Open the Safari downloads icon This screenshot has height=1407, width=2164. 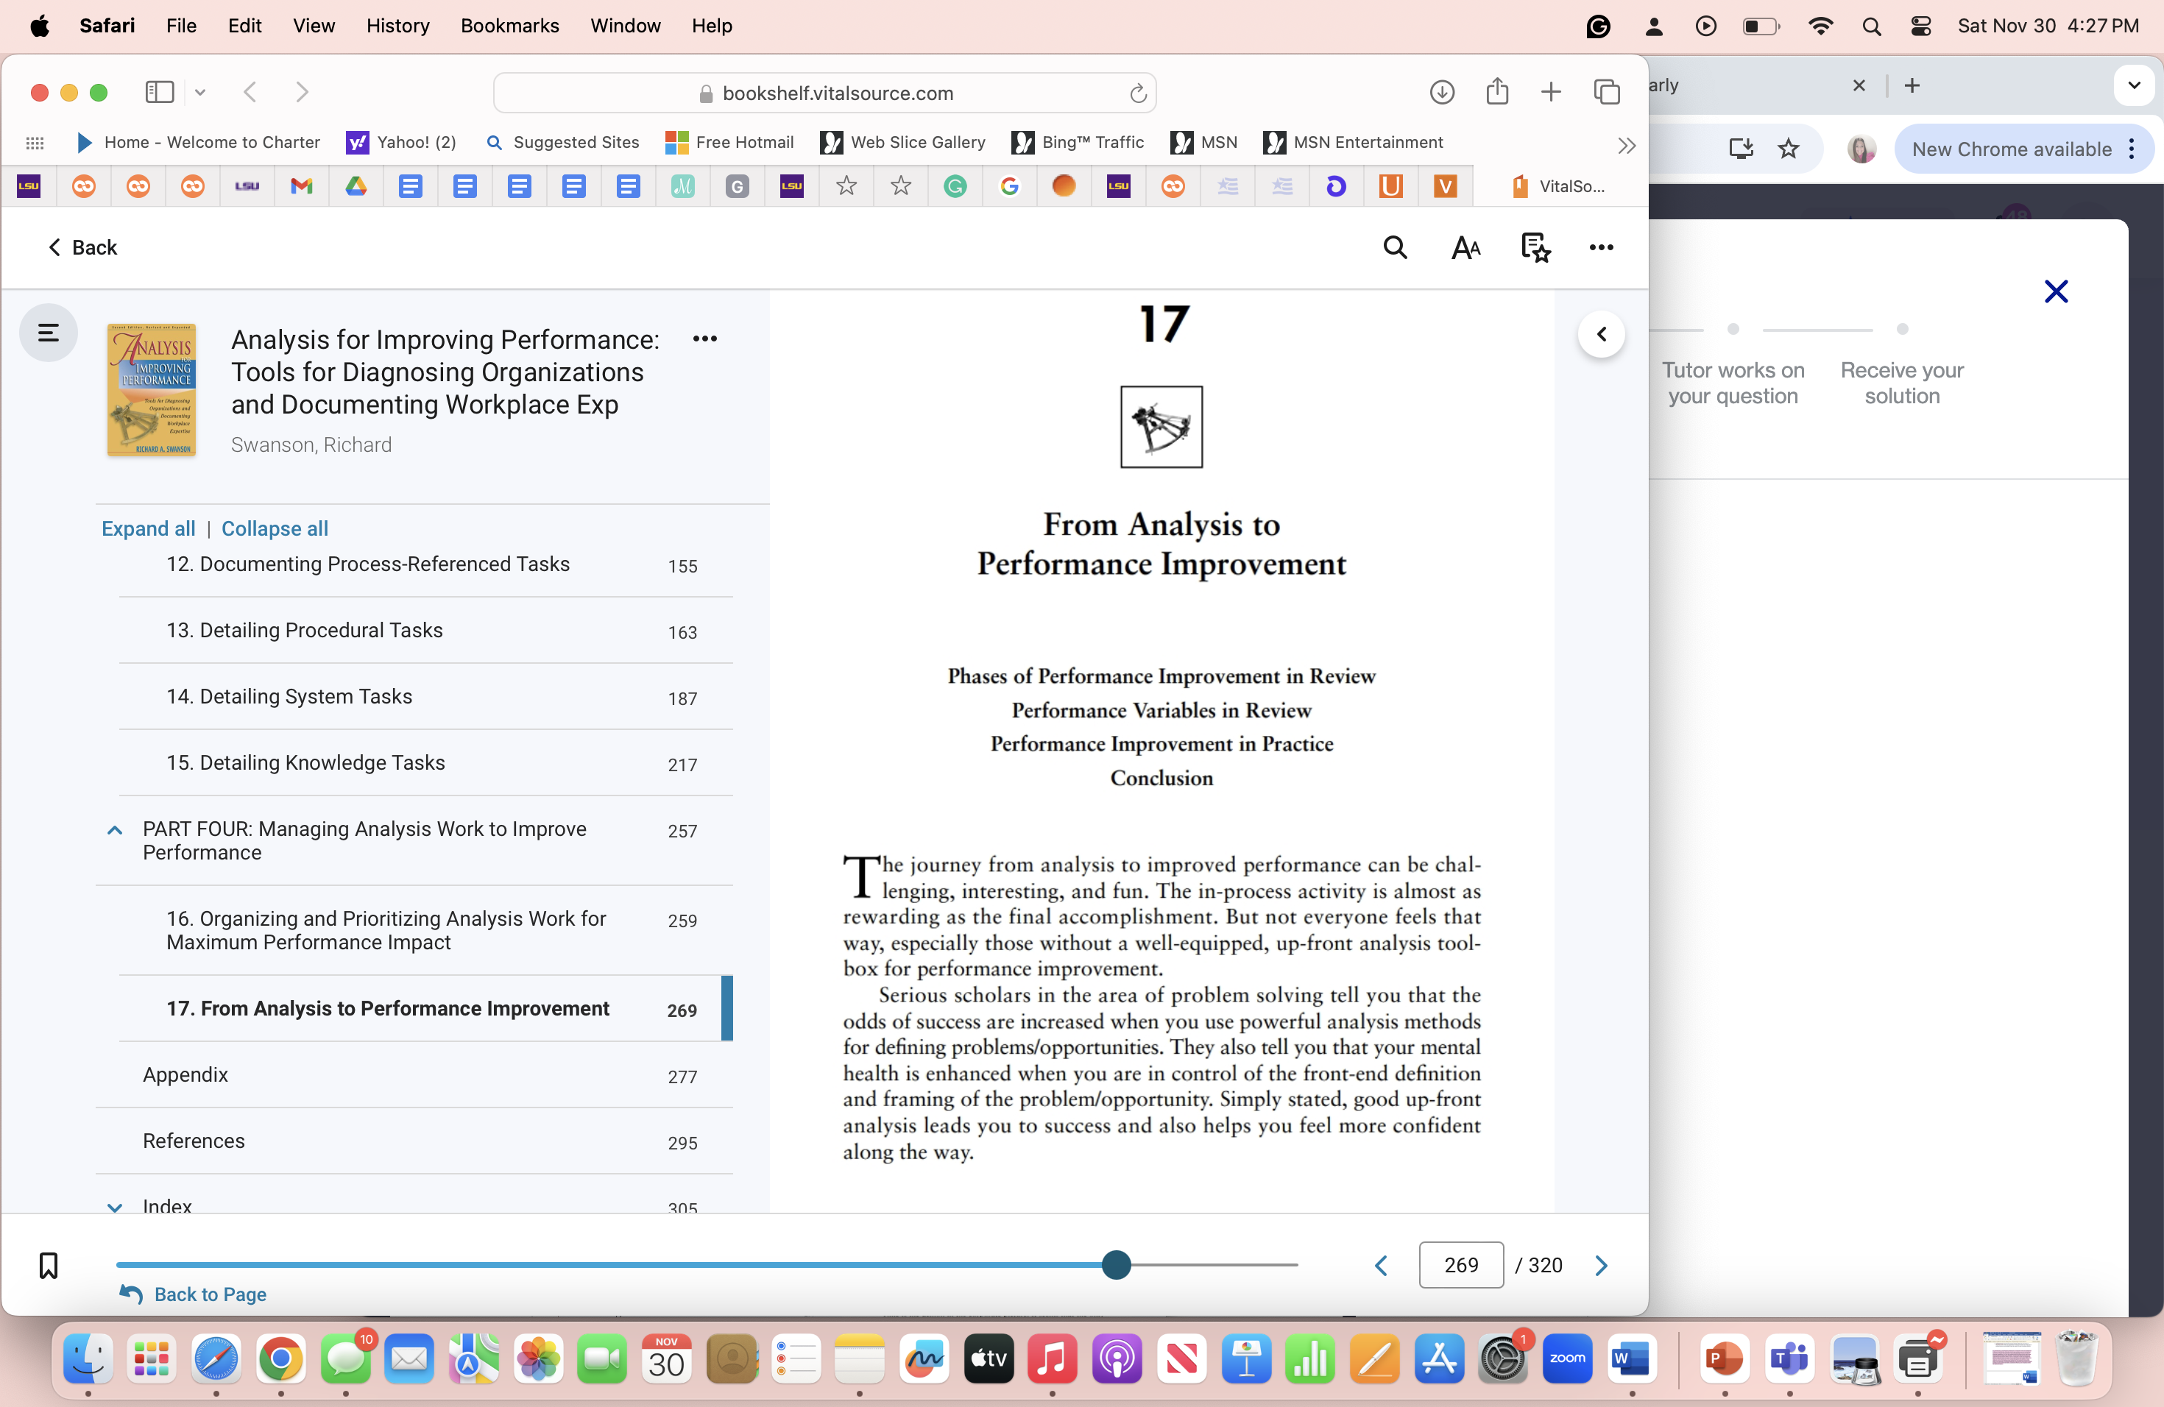coord(1441,92)
